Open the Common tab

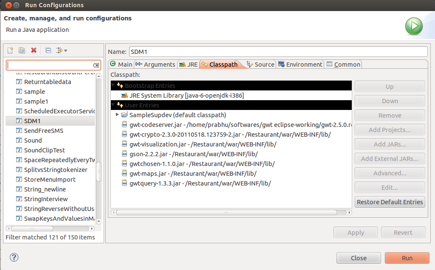click(x=343, y=64)
